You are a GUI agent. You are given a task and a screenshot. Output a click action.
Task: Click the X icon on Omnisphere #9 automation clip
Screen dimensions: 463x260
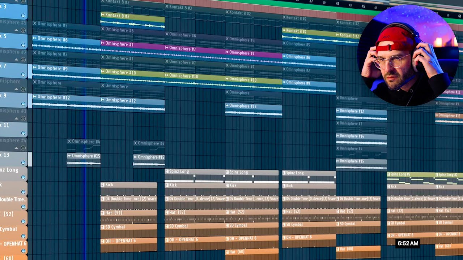(x=437, y=104)
